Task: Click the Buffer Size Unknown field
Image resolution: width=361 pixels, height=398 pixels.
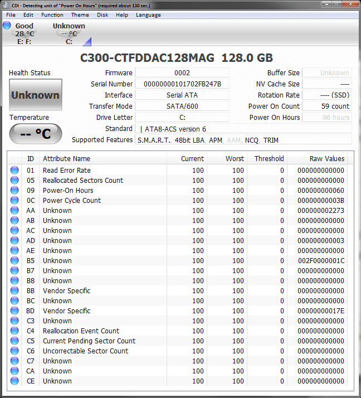Action: point(327,73)
